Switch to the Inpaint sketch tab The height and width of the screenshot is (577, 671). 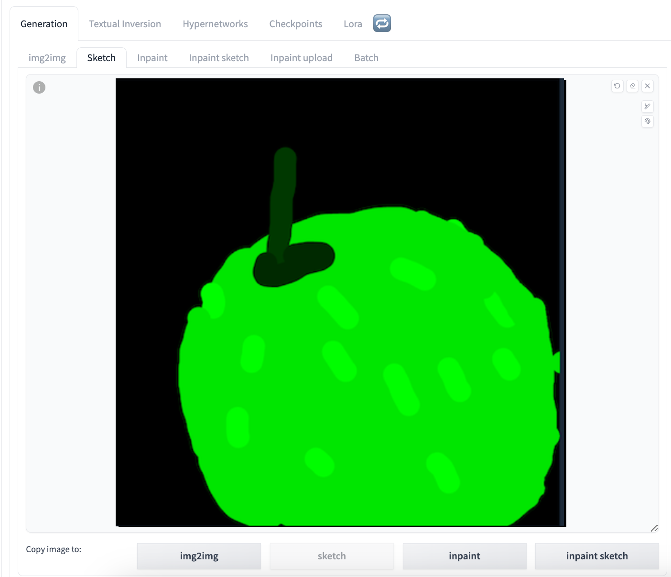pyautogui.click(x=218, y=57)
